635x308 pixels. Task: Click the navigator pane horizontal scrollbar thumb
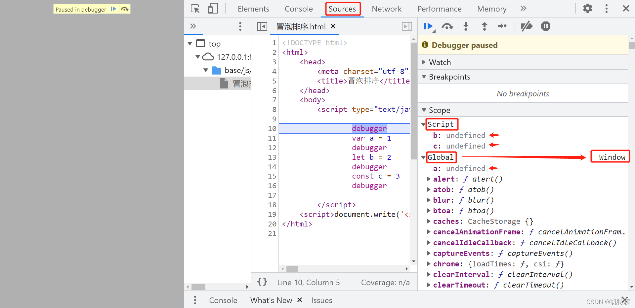[x=198, y=287]
